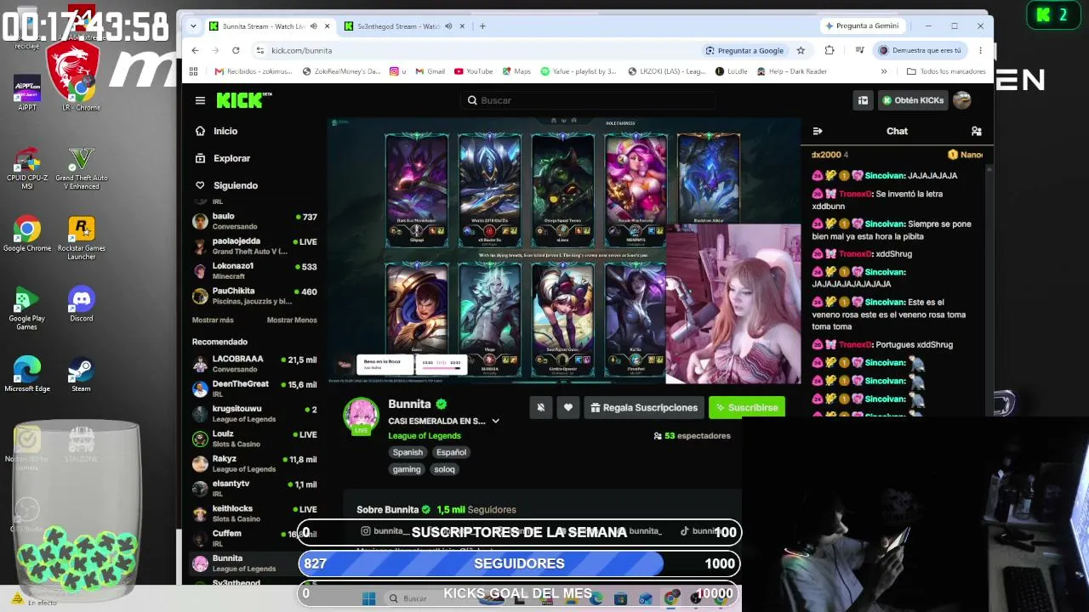
Task: Open Chrome apps grid icon
Action: point(193,71)
